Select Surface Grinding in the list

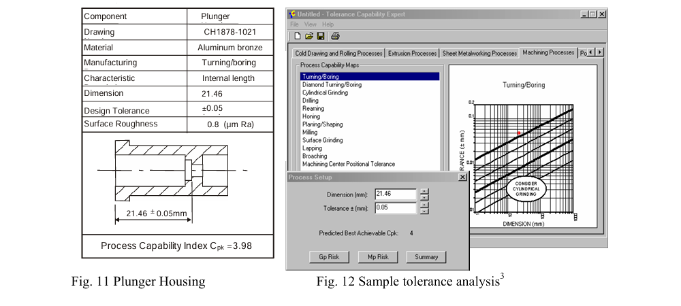coord(322,140)
